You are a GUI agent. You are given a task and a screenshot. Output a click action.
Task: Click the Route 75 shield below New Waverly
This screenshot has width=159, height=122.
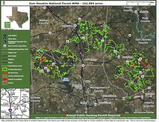[83, 66]
